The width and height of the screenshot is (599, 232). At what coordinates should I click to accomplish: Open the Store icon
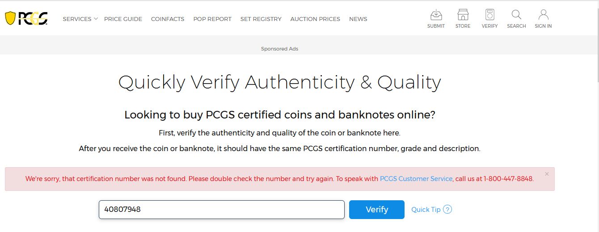pyautogui.click(x=463, y=15)
